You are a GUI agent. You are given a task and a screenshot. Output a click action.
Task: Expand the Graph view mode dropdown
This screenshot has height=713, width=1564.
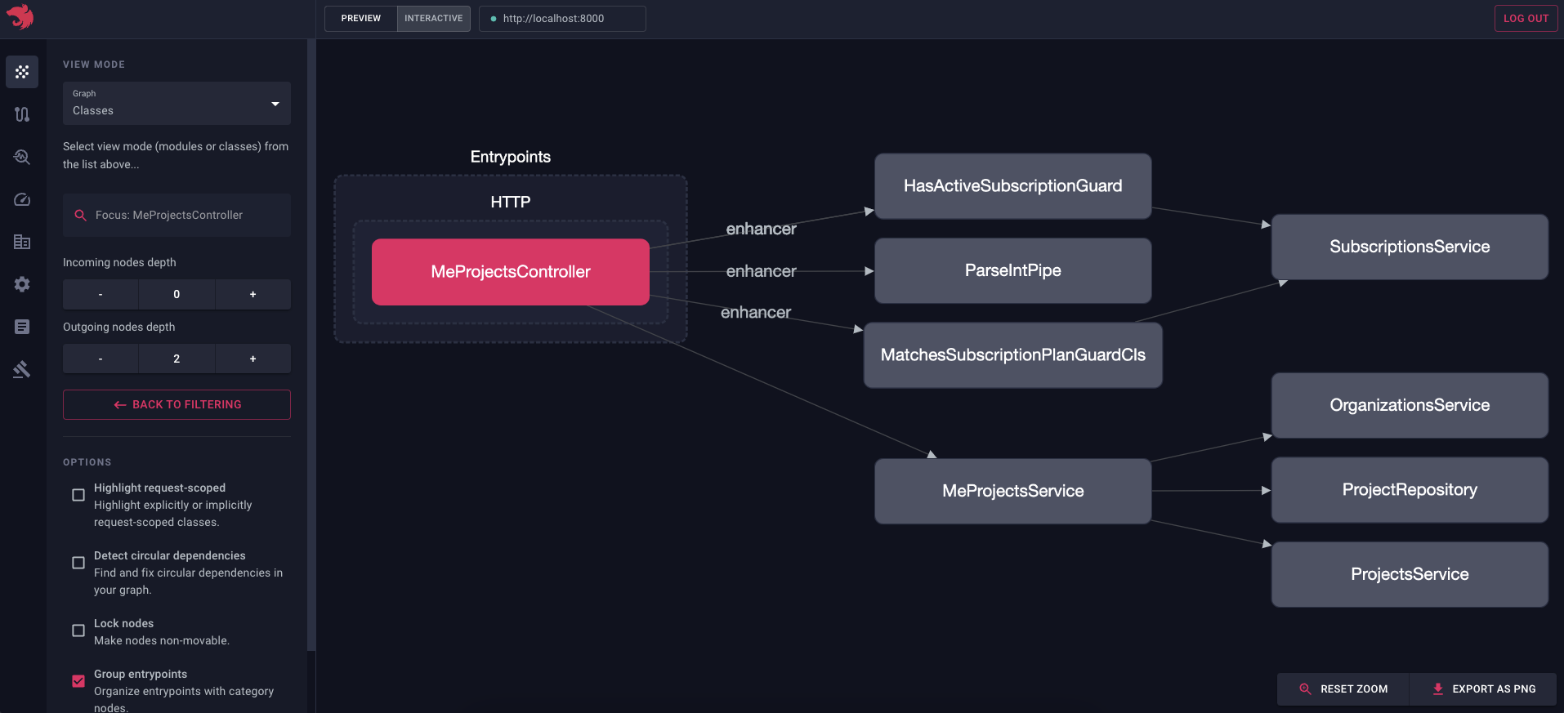[177, 104]
